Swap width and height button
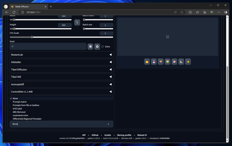 tap(77, 22)
